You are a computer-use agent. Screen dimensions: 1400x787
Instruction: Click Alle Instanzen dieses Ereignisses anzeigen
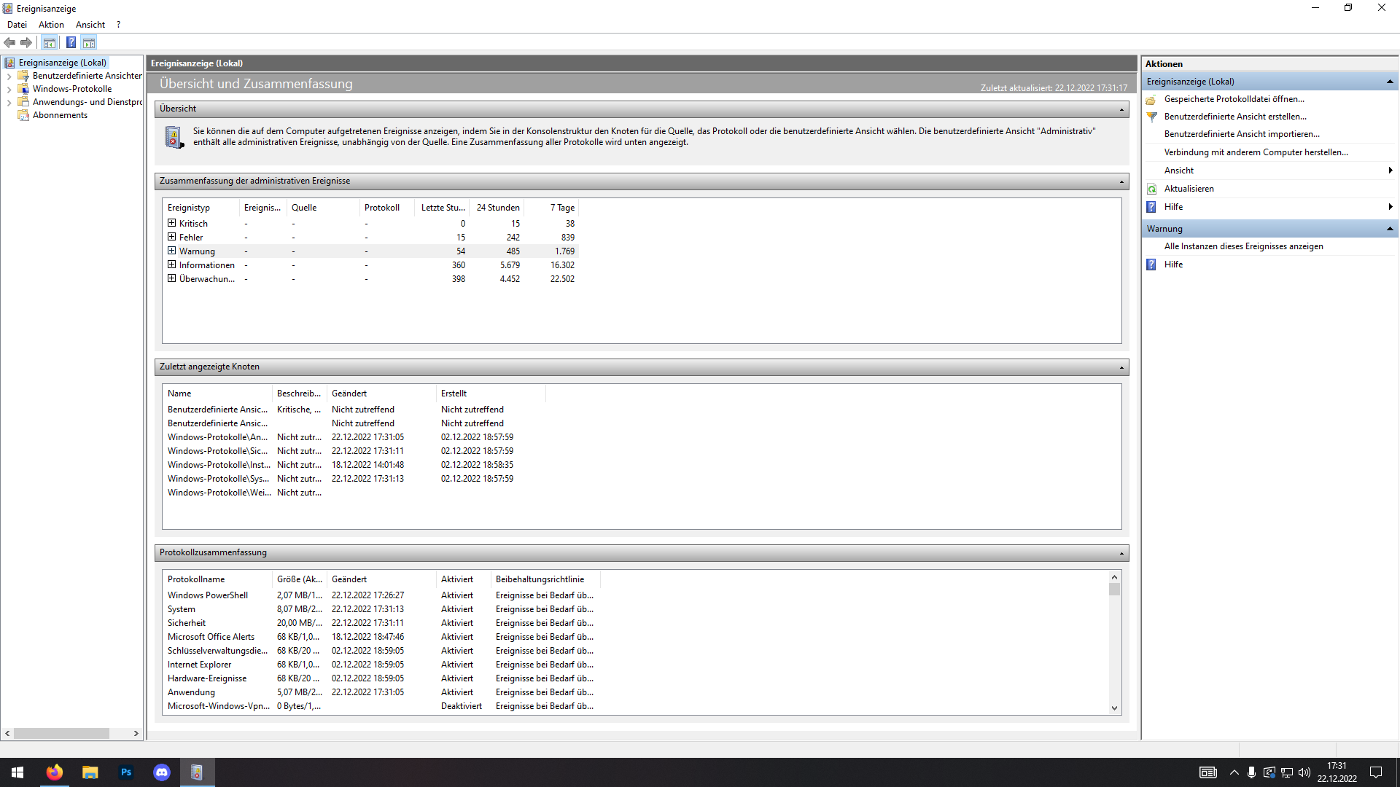click(1243, 246)
